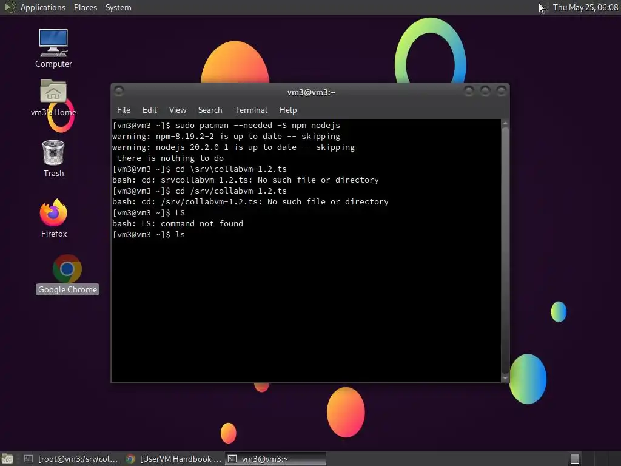This screenshot has width=621, height=466.
Task: Click the clock showing Thu May 25, 06:08
Action: [585, 7]
